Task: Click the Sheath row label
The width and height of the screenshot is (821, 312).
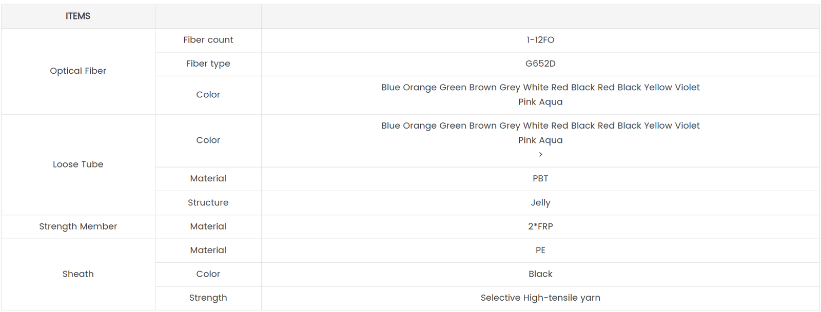Action: (78, 274)
